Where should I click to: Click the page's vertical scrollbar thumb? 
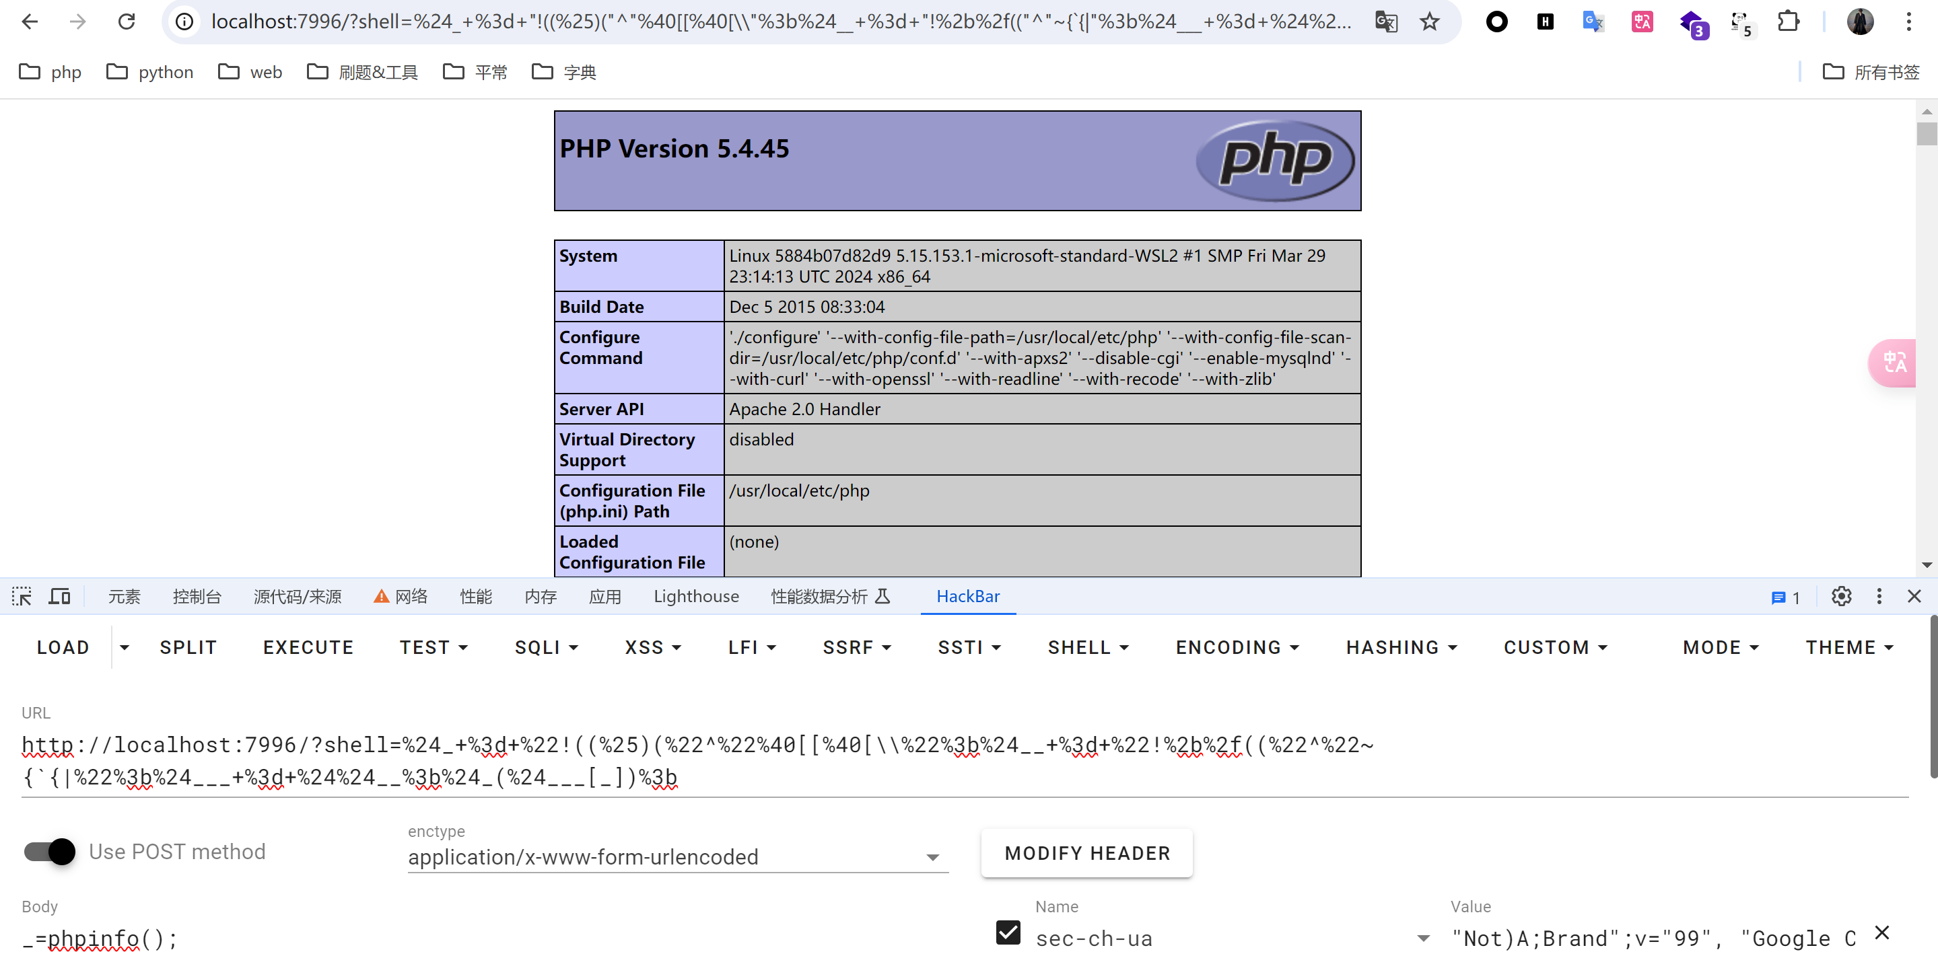pos(1925,134)
